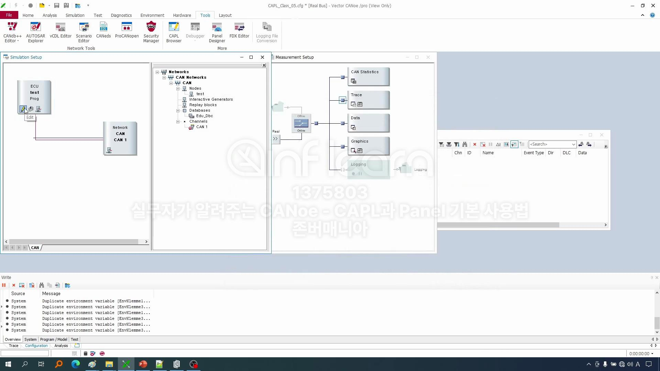Screen dimensions: 660x371
Task: Pause output in the Write window
Action: [x=4, y=285]
